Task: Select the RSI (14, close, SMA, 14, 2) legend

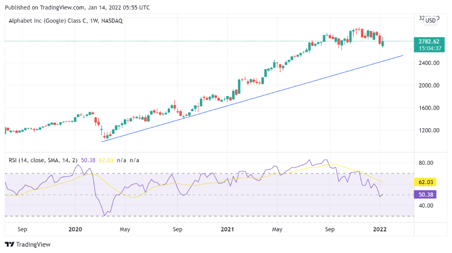Action: [43, 160]
